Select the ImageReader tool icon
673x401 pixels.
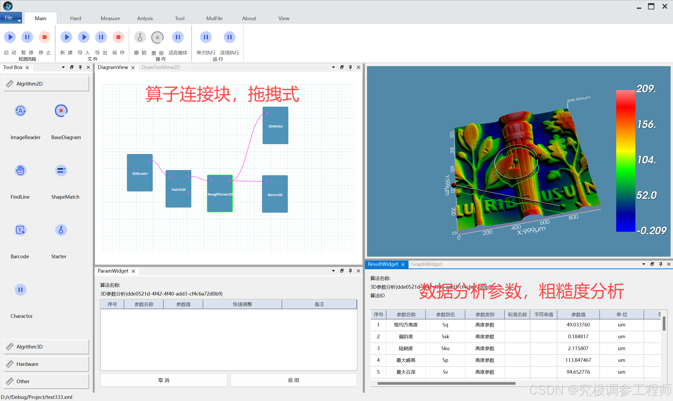click(21, 110)
